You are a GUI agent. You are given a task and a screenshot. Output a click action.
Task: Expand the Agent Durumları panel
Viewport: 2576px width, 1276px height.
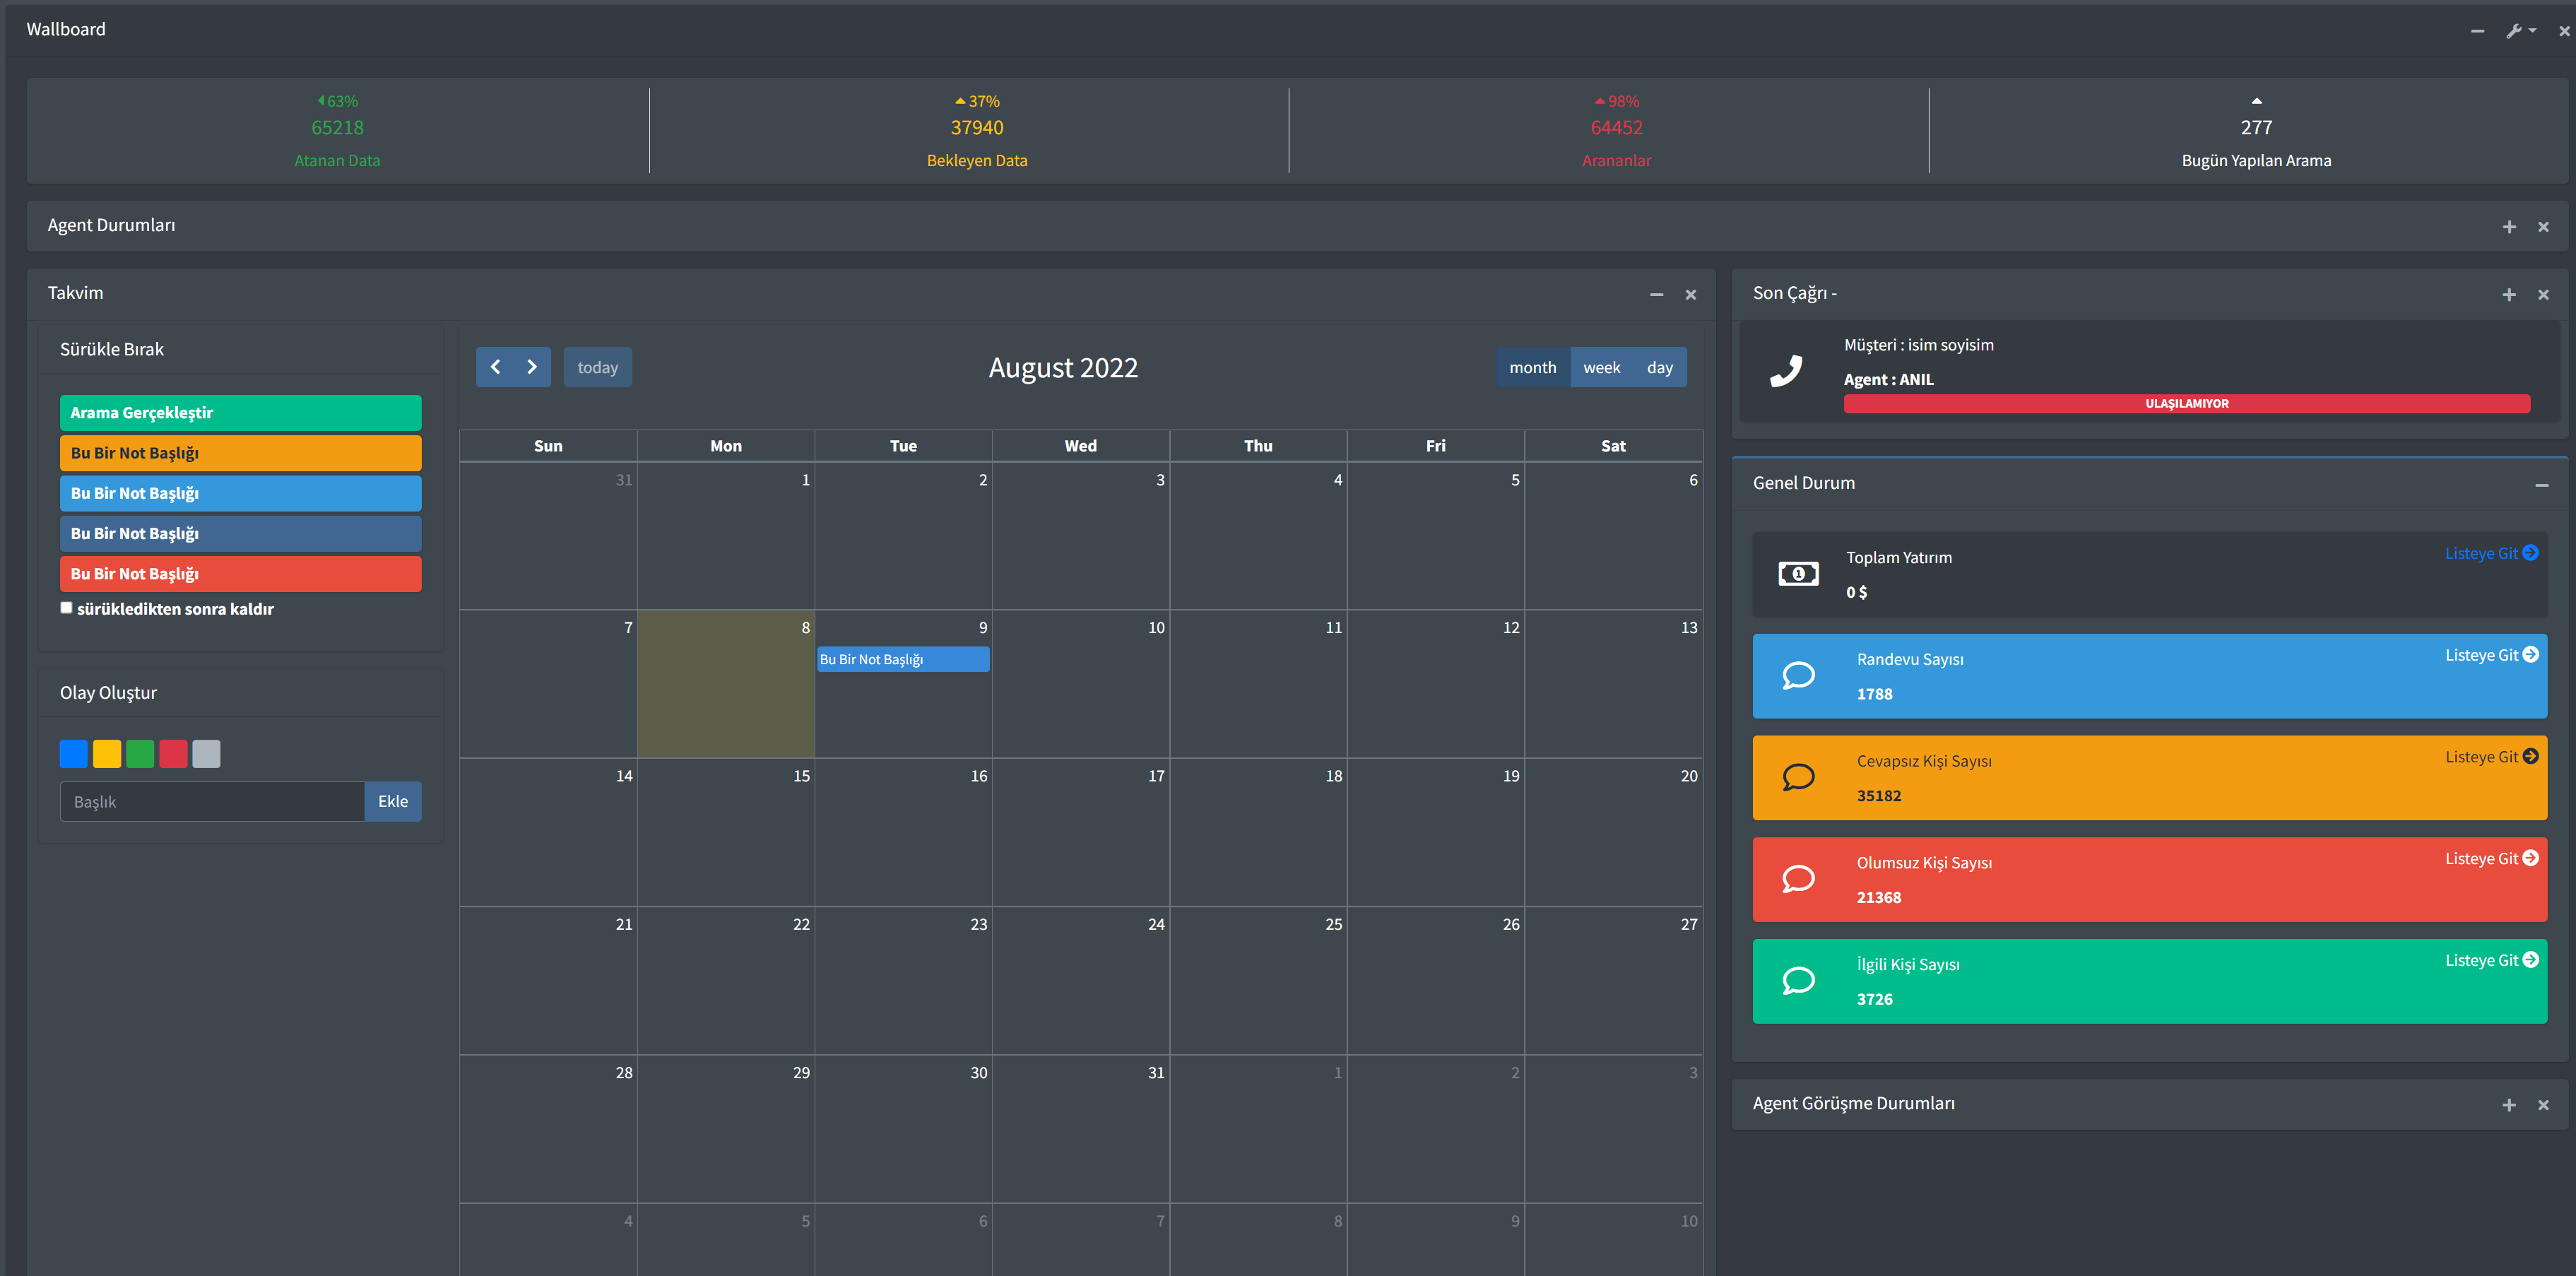pyautogui.click(x=2509, y=227)
